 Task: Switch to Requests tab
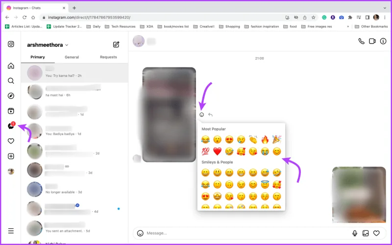click(108, 57)
